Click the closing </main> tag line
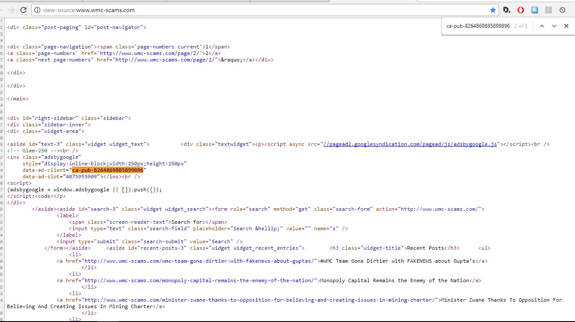Image resolution: width=575 pixels, height=322 pixels. pyautogui.click(x=18, y=99)
